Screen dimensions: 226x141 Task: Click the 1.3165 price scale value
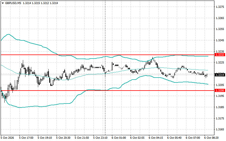pos(220,129)
